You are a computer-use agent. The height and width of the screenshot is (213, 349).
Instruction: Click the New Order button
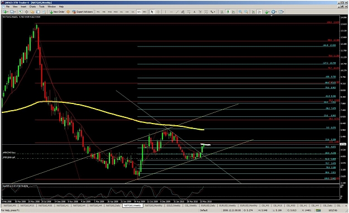tap(57, 12)
